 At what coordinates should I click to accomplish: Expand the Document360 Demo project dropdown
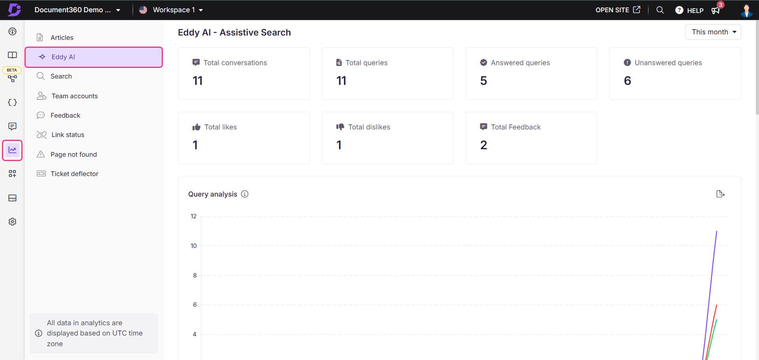click(x=77, y=10)
